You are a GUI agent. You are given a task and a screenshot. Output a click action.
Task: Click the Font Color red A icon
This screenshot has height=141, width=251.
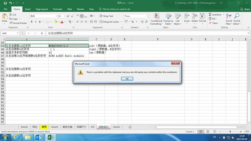pyautogui.click(x=62, y=22)
